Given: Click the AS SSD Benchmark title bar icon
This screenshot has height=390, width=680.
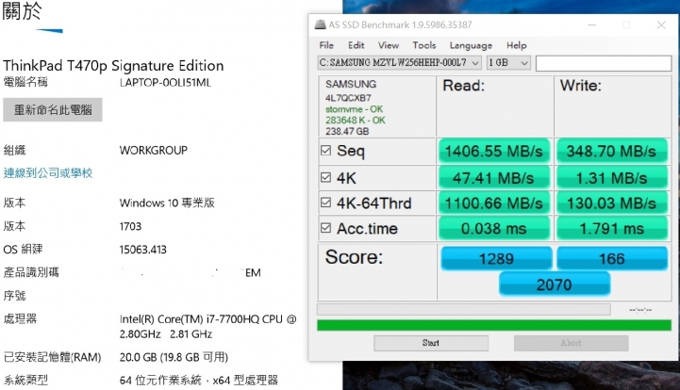Looking at the screenshot, I should click(320, 24).
